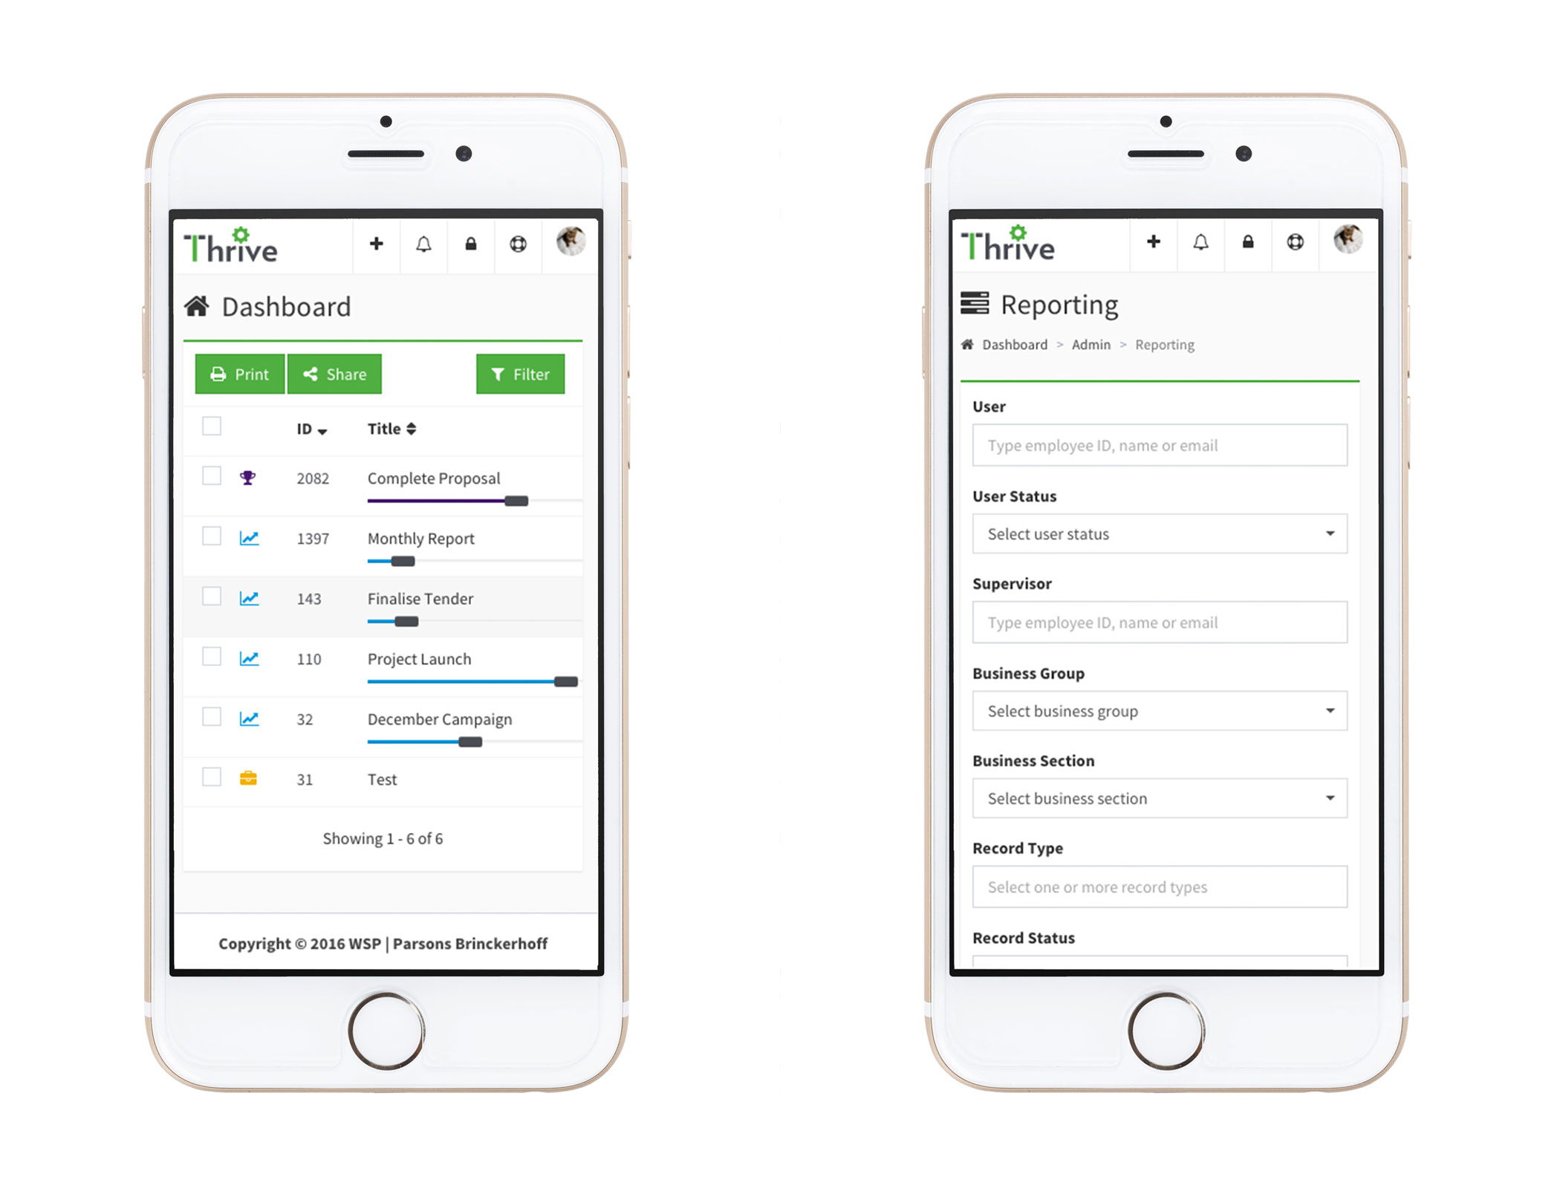Toggle the select-all header checkbox
Screen dimensions: 1560x1180
pyautogui.click(x=212, y=427)
